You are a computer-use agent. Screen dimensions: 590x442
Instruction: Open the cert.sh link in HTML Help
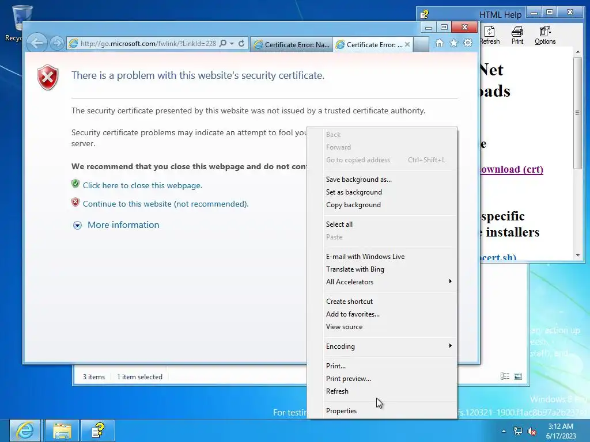pyautogui.click(x=498, y=257)
